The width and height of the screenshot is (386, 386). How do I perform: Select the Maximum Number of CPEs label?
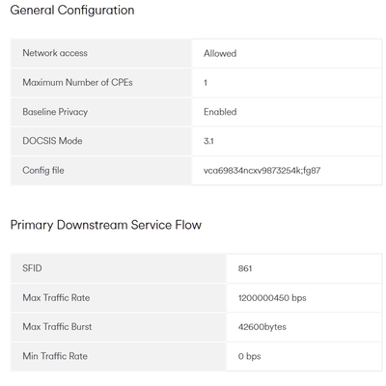(x=77, y=83)
